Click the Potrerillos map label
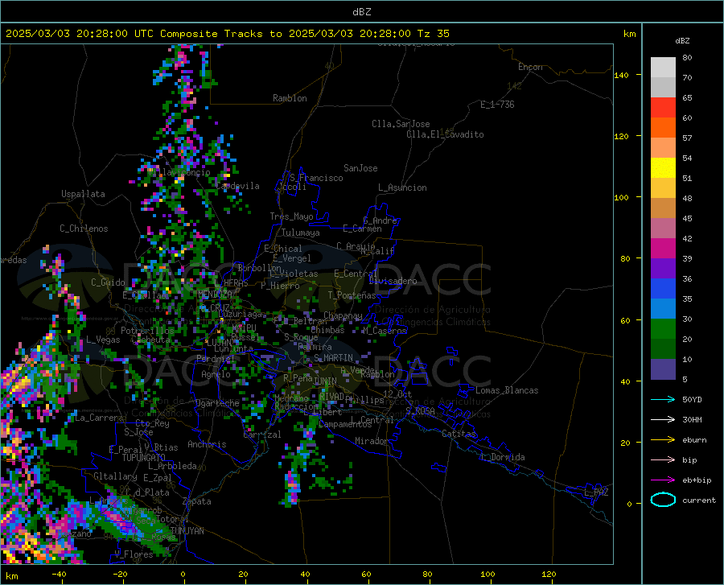 pyautogui.click(x=147, y=331)
